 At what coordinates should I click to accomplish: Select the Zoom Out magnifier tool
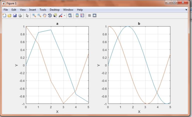point(39,15)
